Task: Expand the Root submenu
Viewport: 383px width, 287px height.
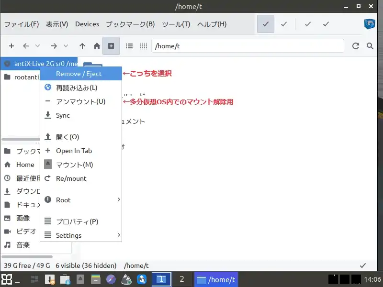Action: pyautogui.click(x=81, y=200)
